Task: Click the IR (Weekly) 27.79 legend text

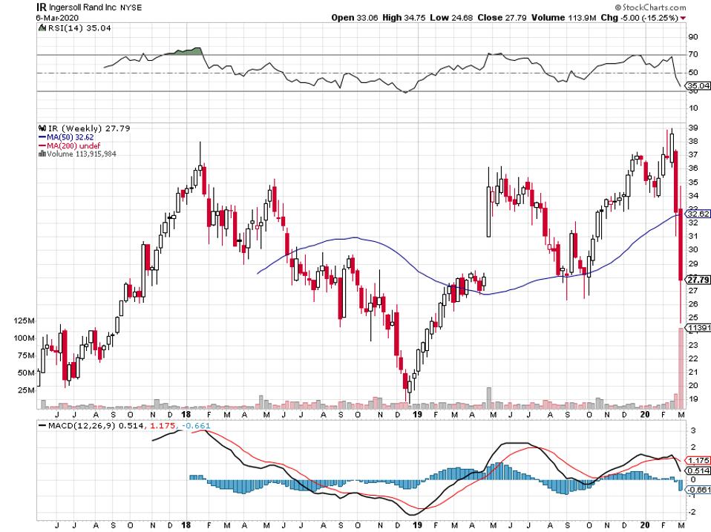Action: pyautogui.click(x=89, y=128)
